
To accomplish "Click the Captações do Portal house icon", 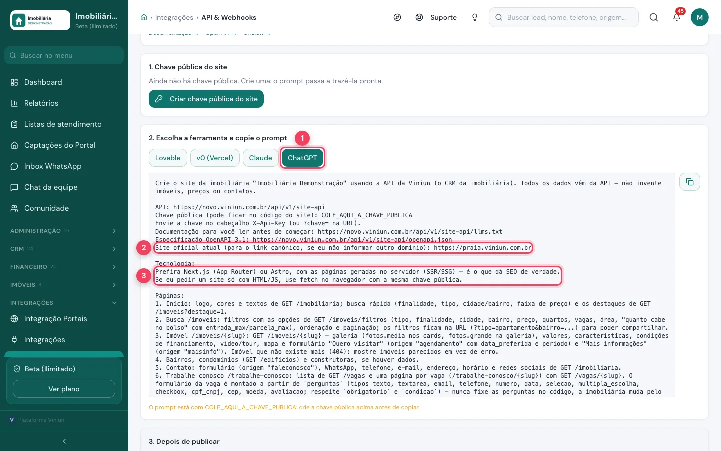I will tap(14, 145).
